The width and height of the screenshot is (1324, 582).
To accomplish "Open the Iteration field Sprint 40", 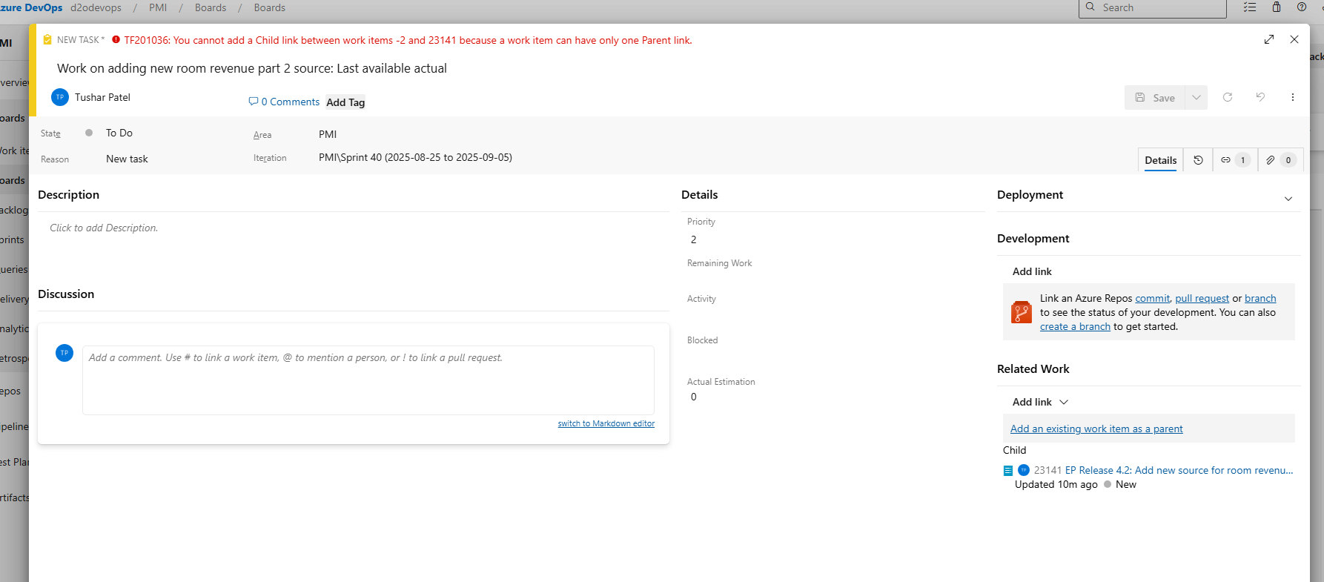I will [x=415, y=157].
